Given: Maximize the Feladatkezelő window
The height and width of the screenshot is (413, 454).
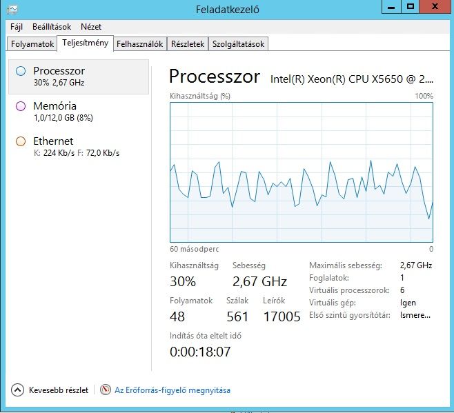Looking at the screenshot, I should tap(411, 7).
